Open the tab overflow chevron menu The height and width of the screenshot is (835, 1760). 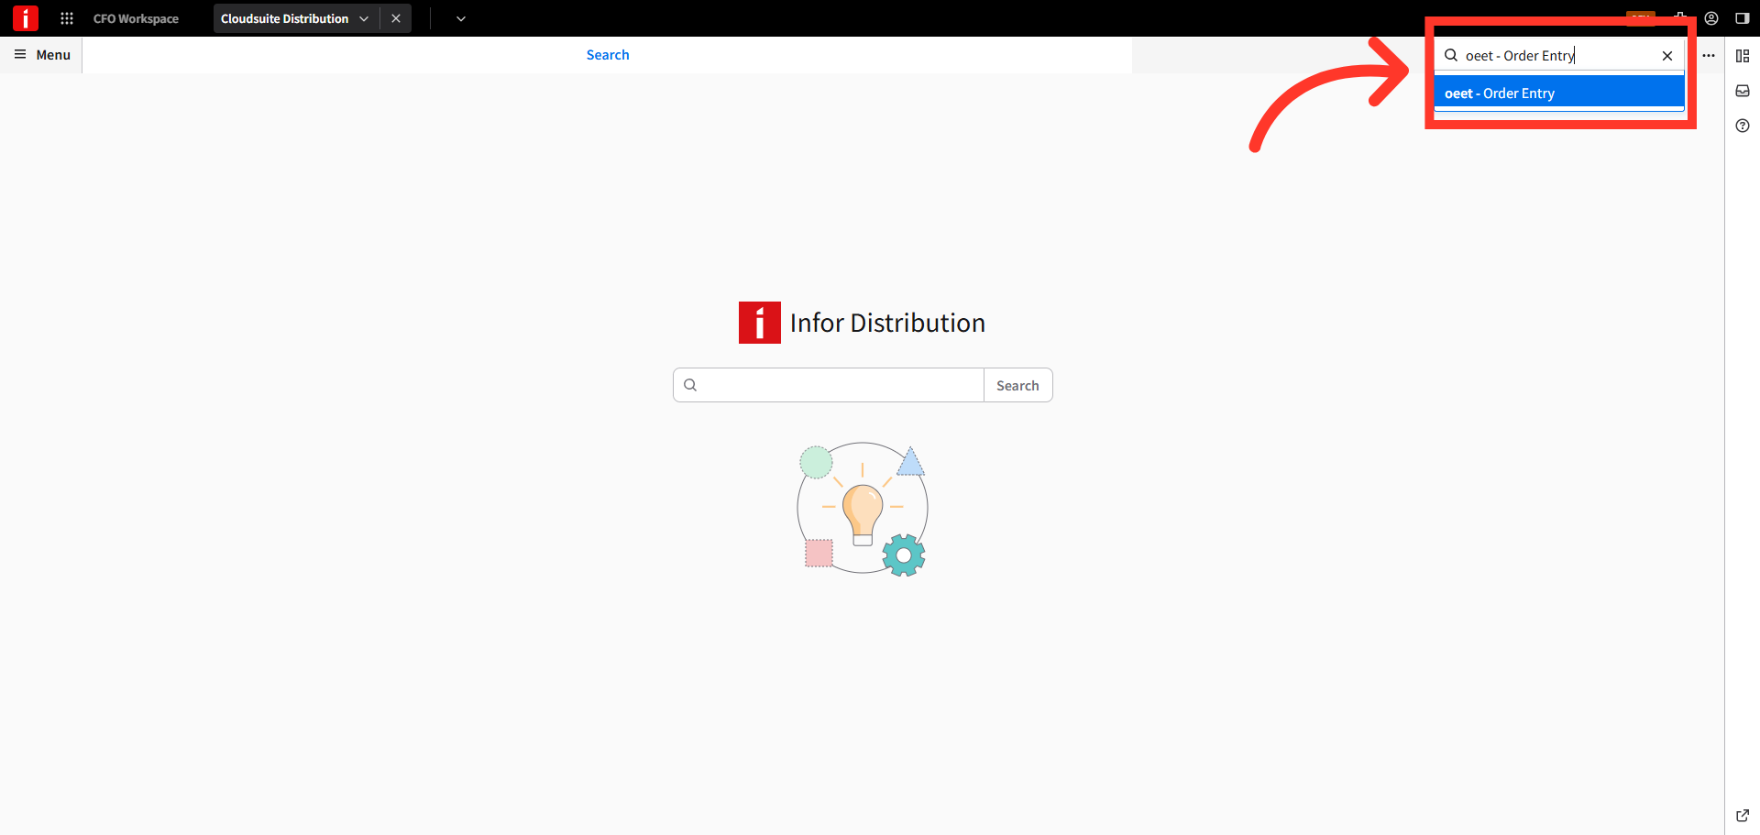[x=461, y=18]
